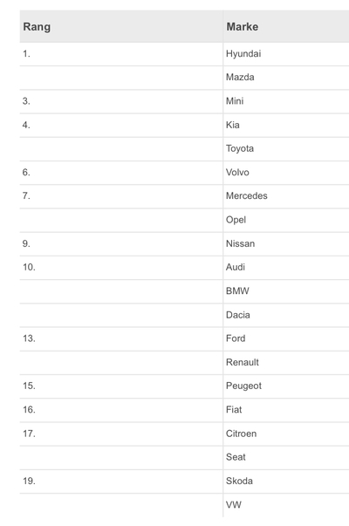Select the Dacia brand text
Image resolution: width=349 pixels, height=526 pixels.
click(x=238, y=315)
